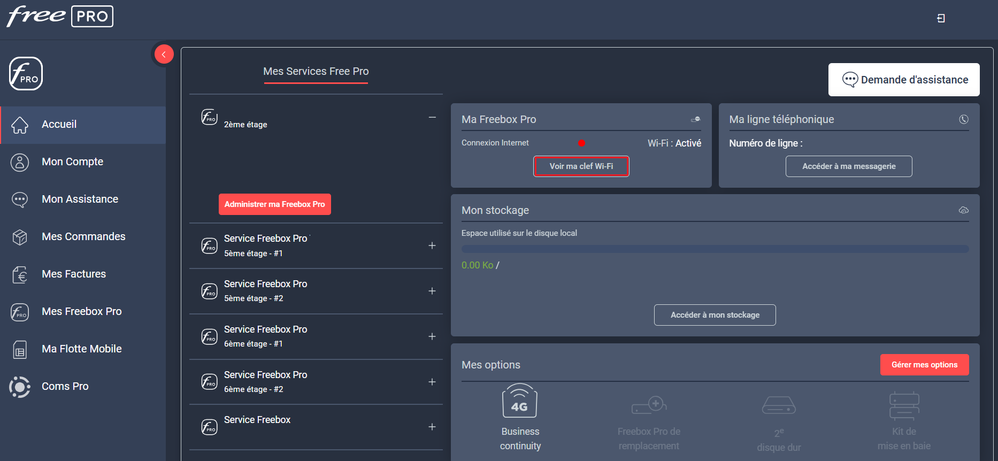Screen dimensions: 998x461
Task: Click the Free PRO badge in sidebar
Action: (26, 74)
